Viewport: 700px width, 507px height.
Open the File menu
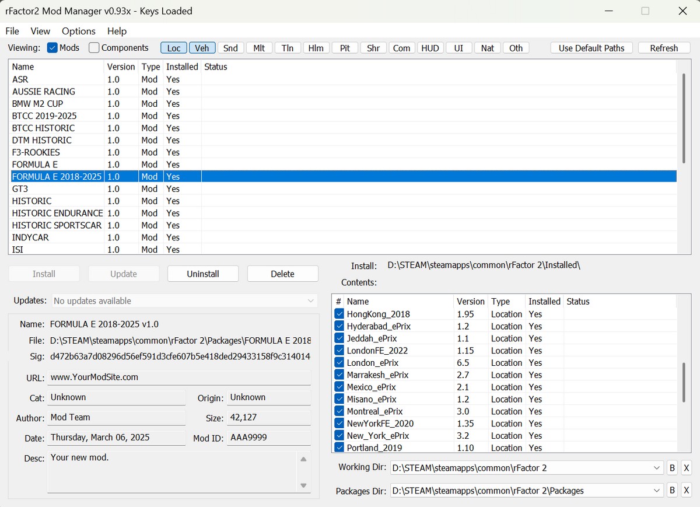click(12, 31)
